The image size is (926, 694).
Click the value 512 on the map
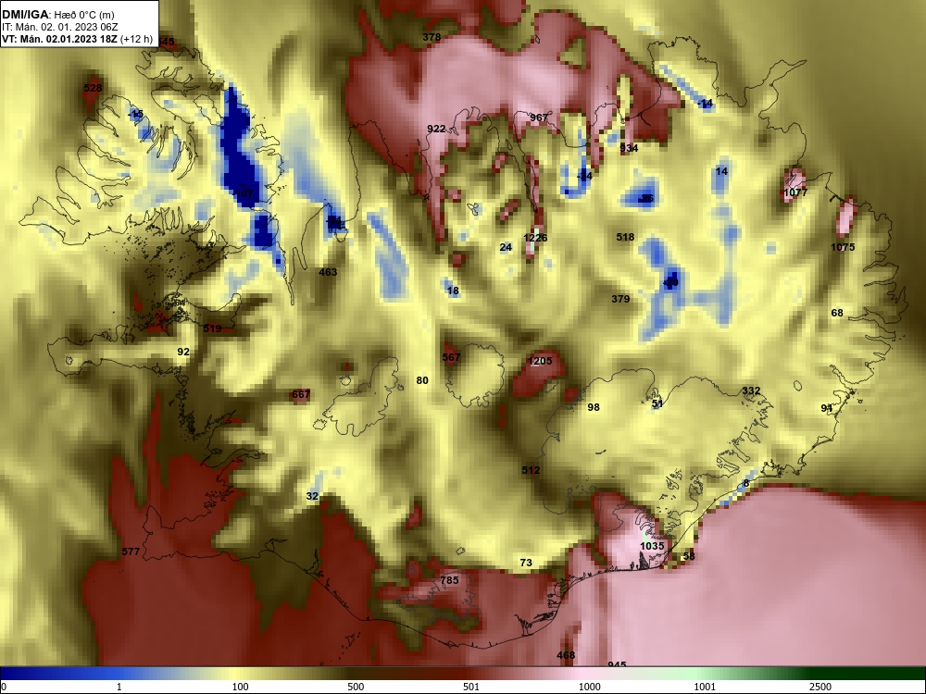tap(531, 470)
